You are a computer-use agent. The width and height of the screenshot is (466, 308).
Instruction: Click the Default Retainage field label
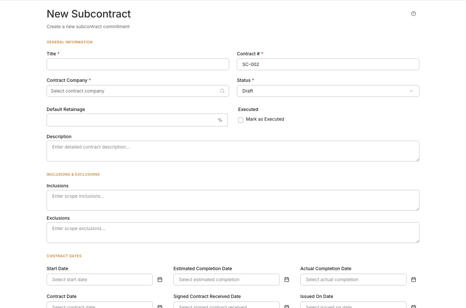[x=66, y=109]
